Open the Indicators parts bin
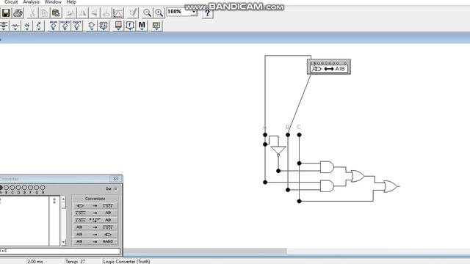This screenshot has width=470, height=264. [x=118, y=26]
